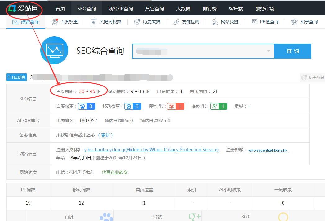
Task: Click the PR值查询 PR icon
Action: pyautogui.click(x=254, y=22)
